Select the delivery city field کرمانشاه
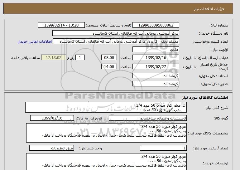This screenshot has width=240, height=170. 156,84
